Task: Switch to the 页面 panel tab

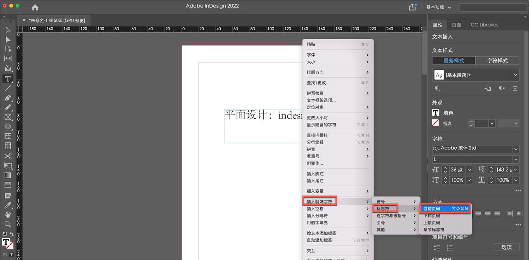Action: [456, 25]
